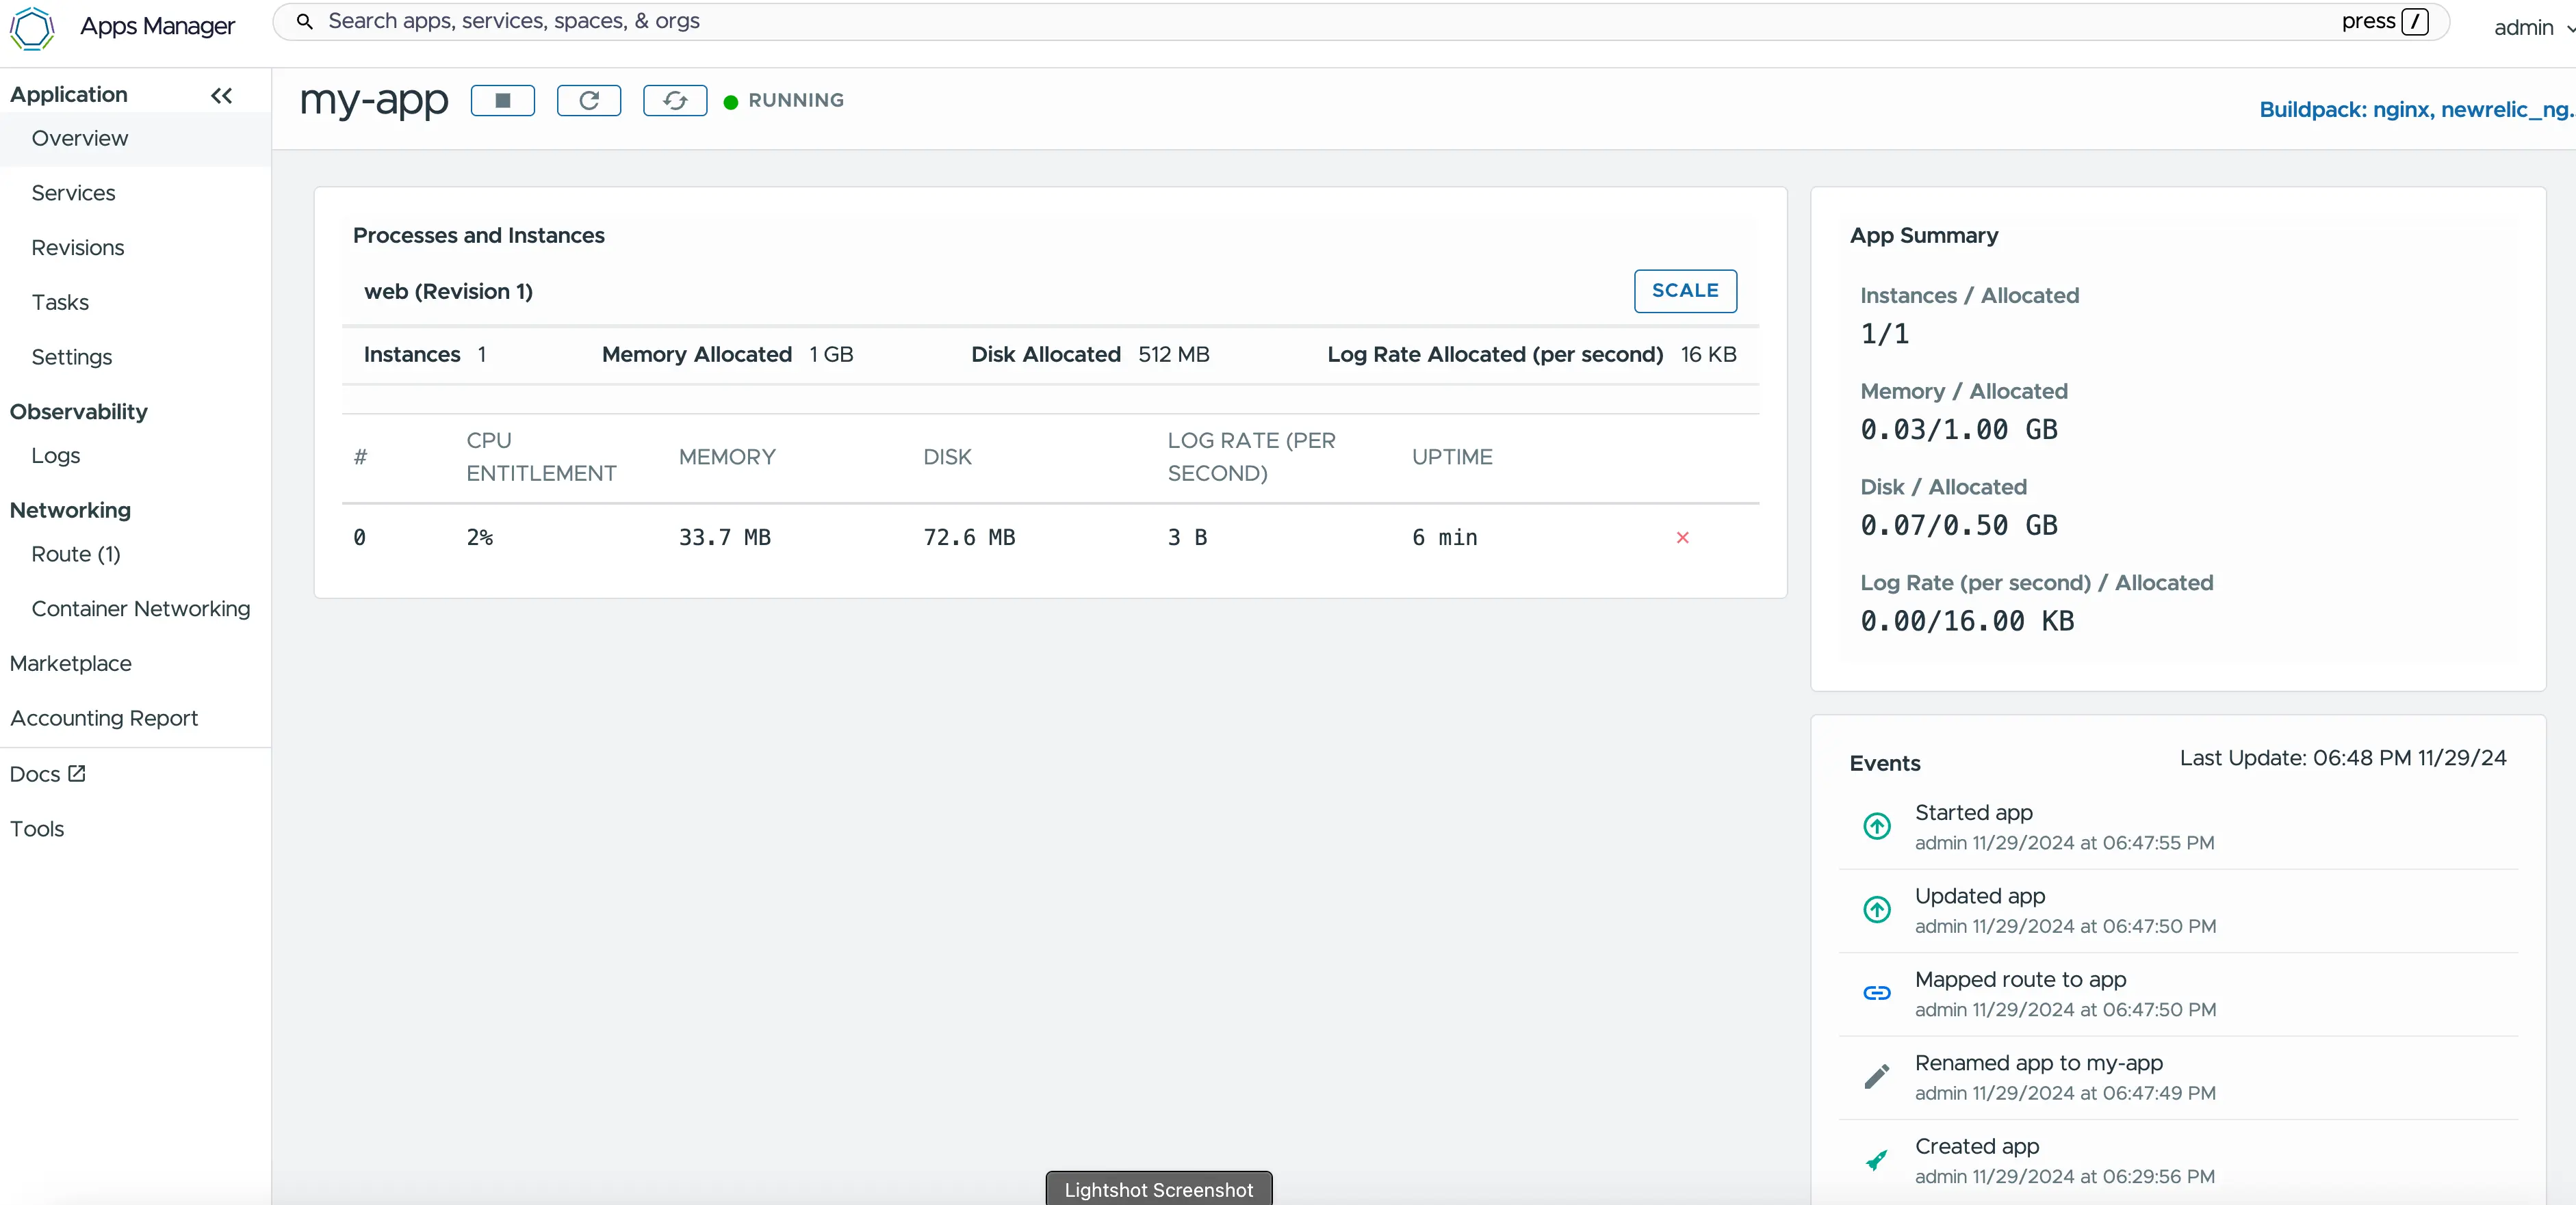Click the Observability sidebar heading
The width and height of the screenshot is (2576, 1205).
coord(79,412)
